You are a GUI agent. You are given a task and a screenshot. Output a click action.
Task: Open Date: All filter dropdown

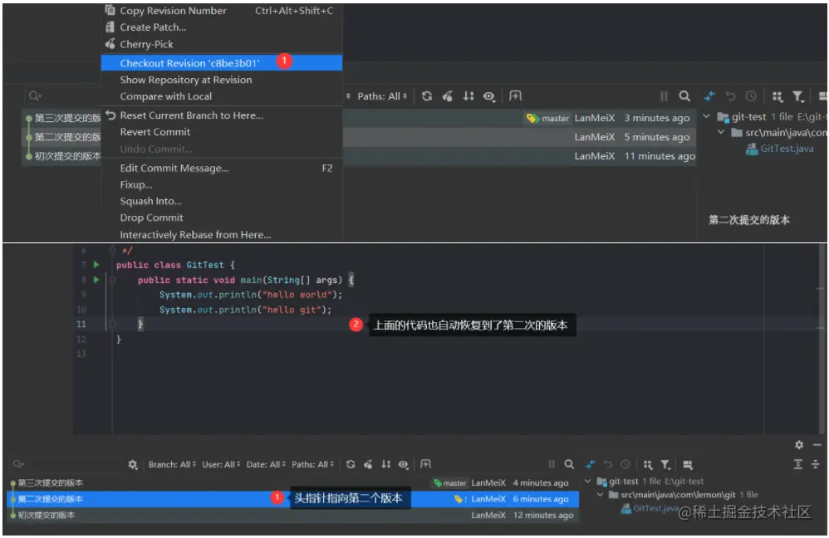click(266, 465)
